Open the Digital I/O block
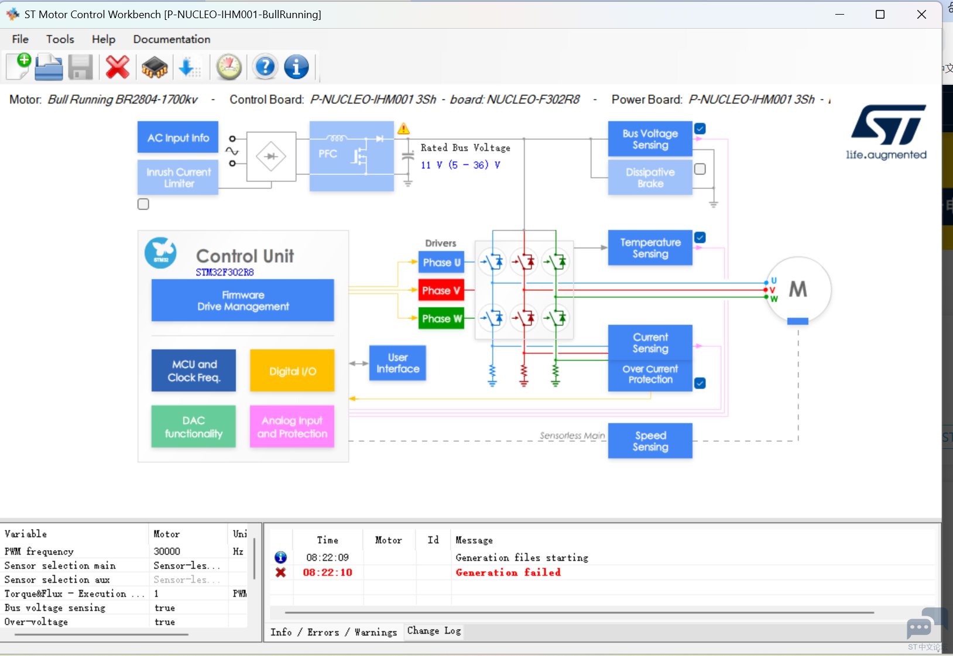This screenshot has height=656, width=953. coord(292,371)
